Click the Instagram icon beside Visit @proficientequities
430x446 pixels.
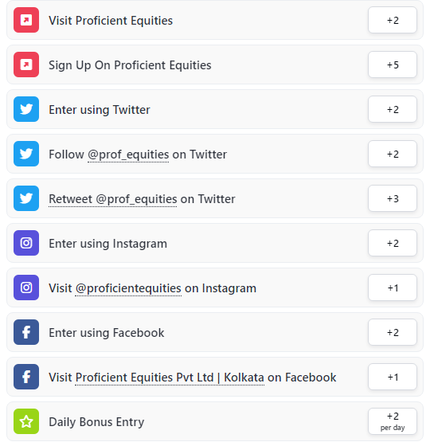pos(26,288)
